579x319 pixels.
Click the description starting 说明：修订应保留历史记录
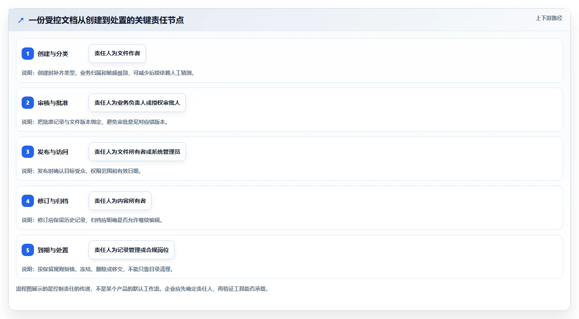(x=92, y=220)
